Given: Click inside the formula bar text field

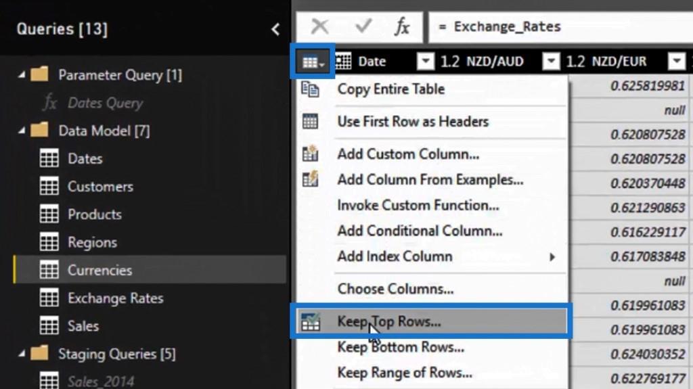Looking at the screenshot, I should (555, 27).
